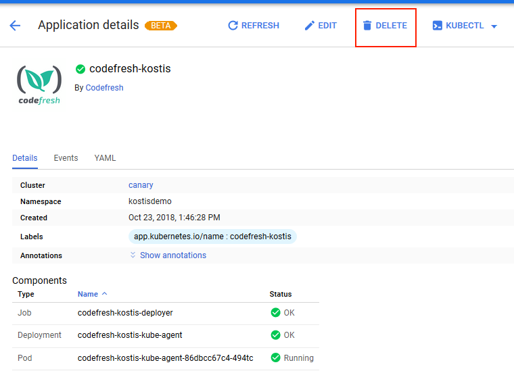Click Running status icon for Pod
The image size is (514, 371).
tap(275, 358)
